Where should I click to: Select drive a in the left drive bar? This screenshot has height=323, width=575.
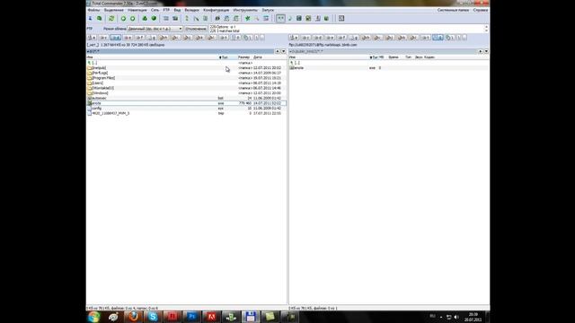tap(92, 38)
